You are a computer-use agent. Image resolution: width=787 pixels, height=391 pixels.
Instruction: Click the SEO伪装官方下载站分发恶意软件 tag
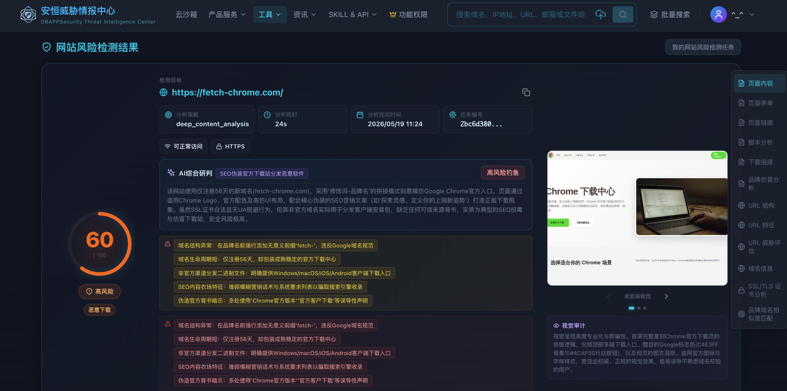point(262,174)
